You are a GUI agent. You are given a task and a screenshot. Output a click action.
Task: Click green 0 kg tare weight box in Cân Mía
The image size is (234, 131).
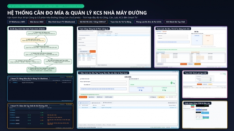[164, 89]
